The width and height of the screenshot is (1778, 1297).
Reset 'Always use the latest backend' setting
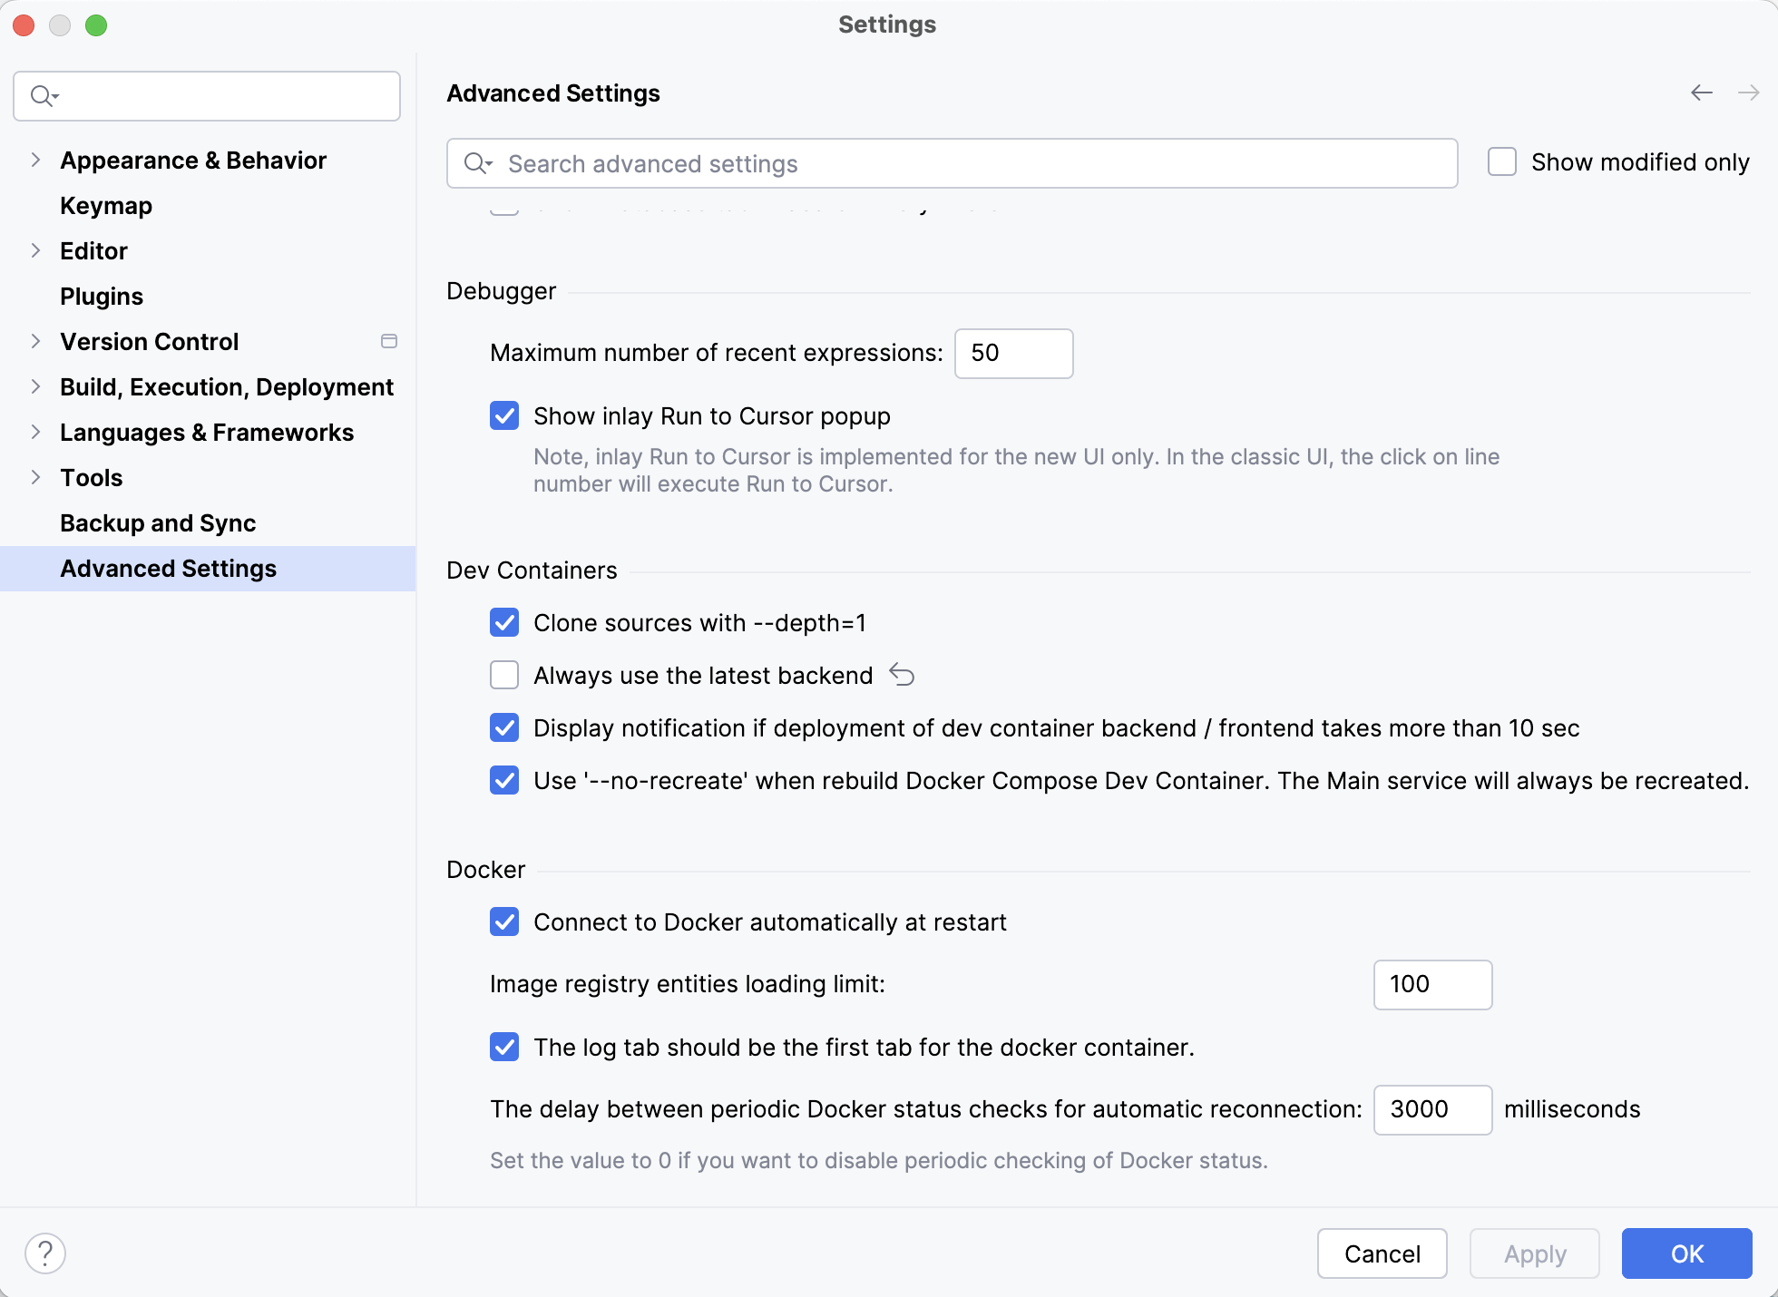(902, 675)
